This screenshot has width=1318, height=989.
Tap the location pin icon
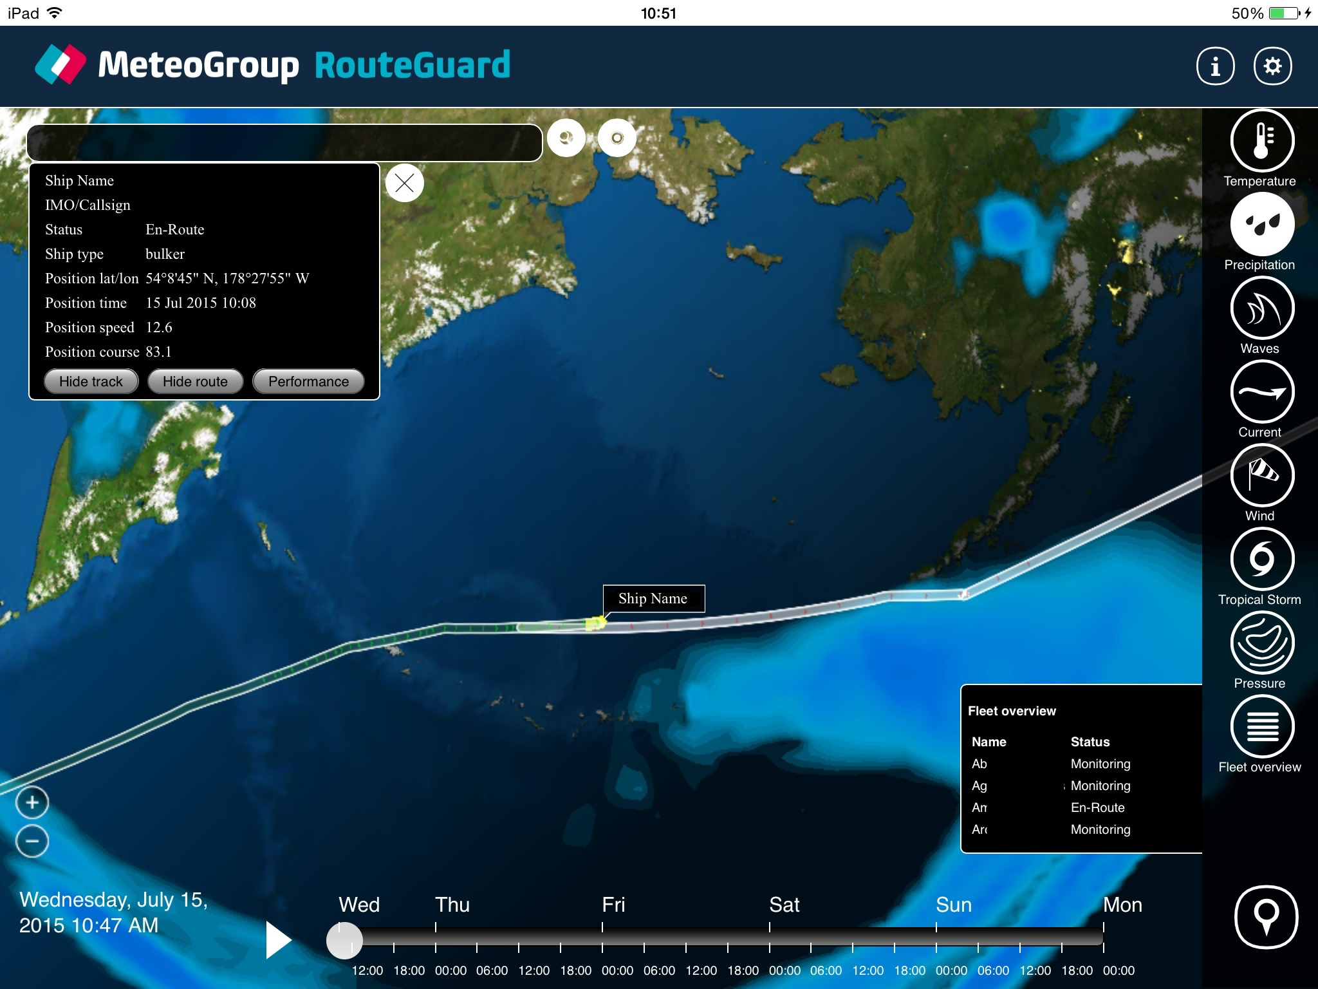coord(1266,917)
